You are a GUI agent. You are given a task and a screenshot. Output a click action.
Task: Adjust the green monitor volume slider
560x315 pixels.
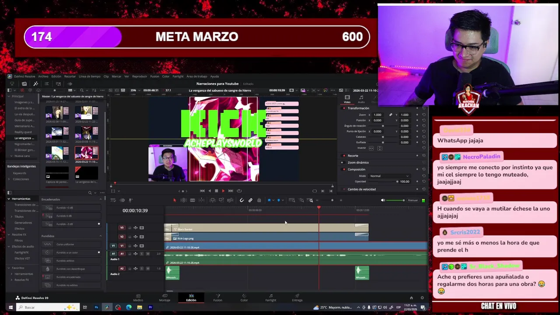coord(395,200)
